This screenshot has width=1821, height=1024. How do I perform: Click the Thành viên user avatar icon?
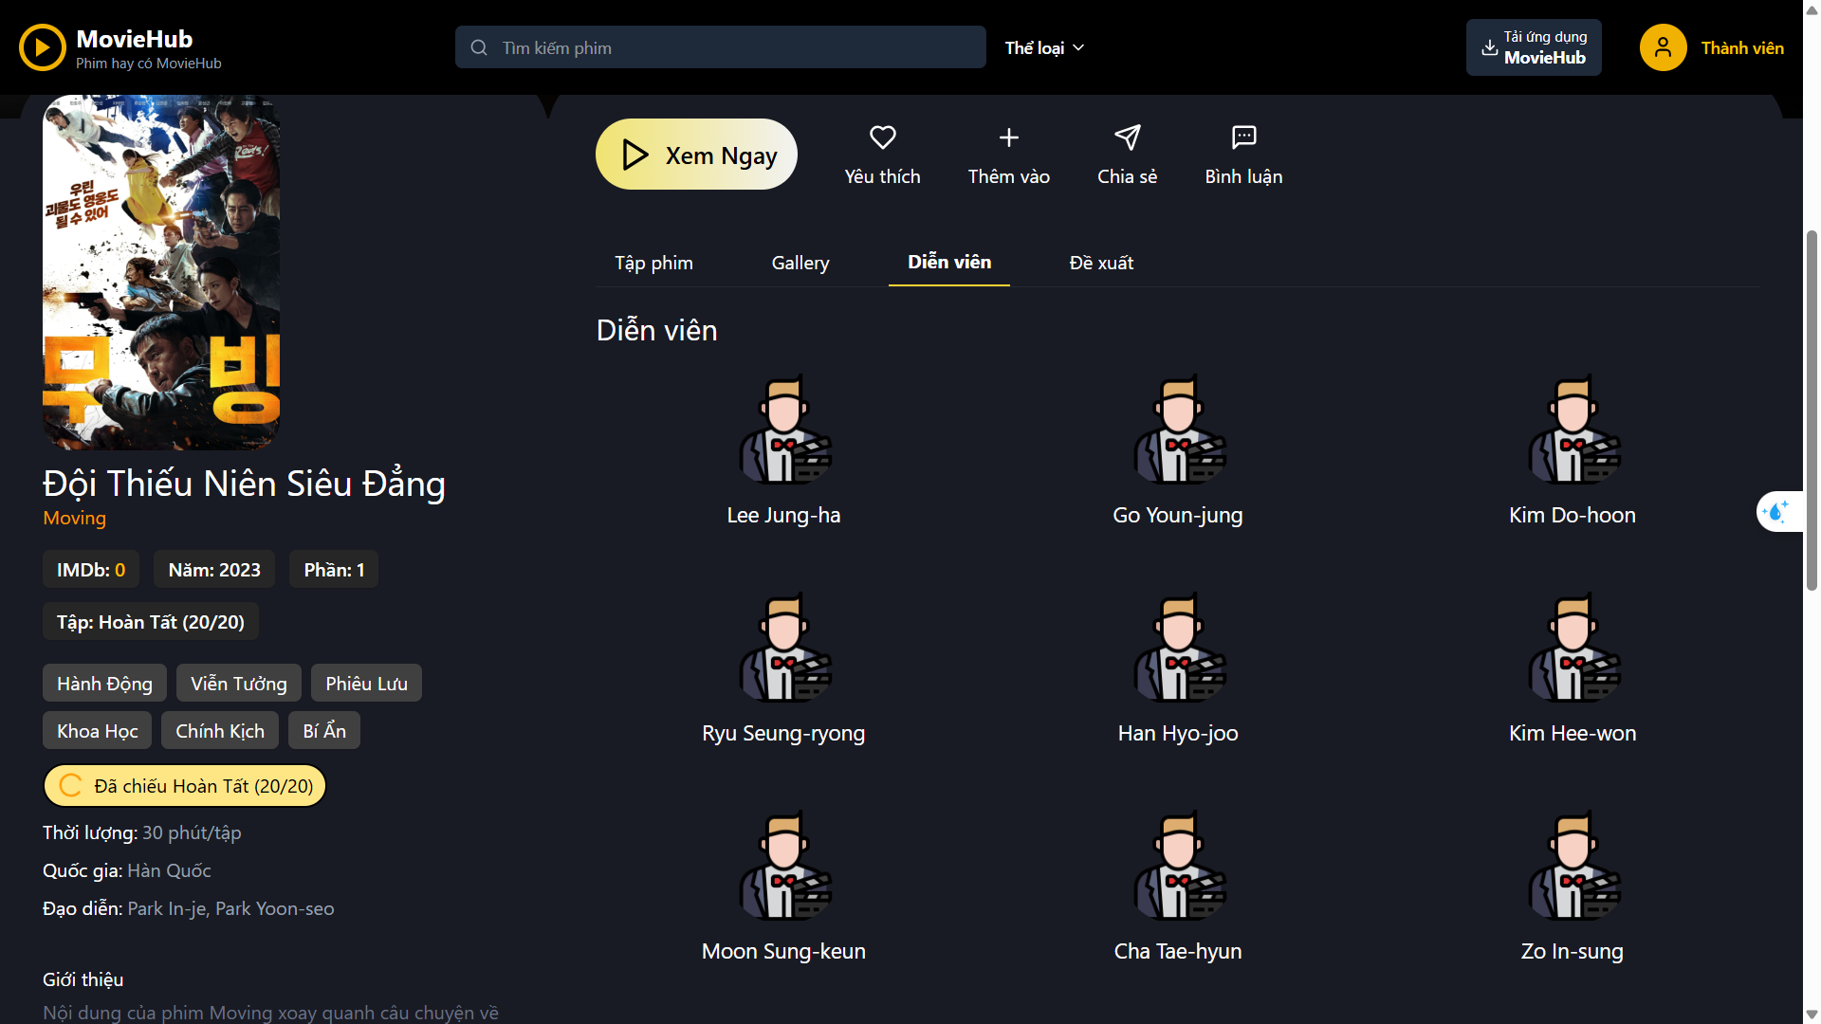1663,47
